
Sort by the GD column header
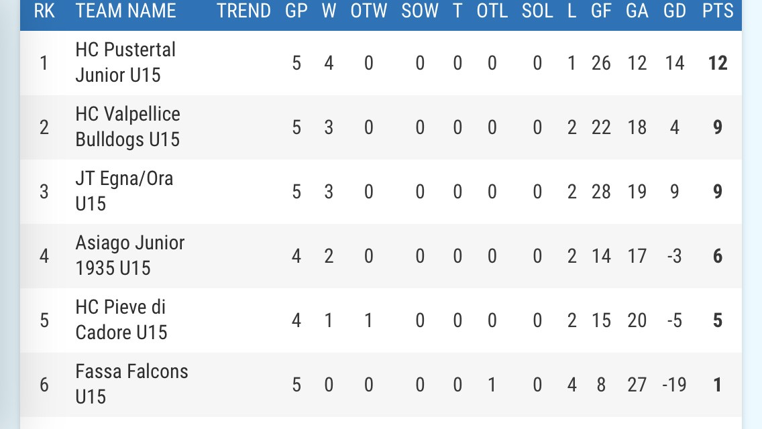tap(674, 11)
